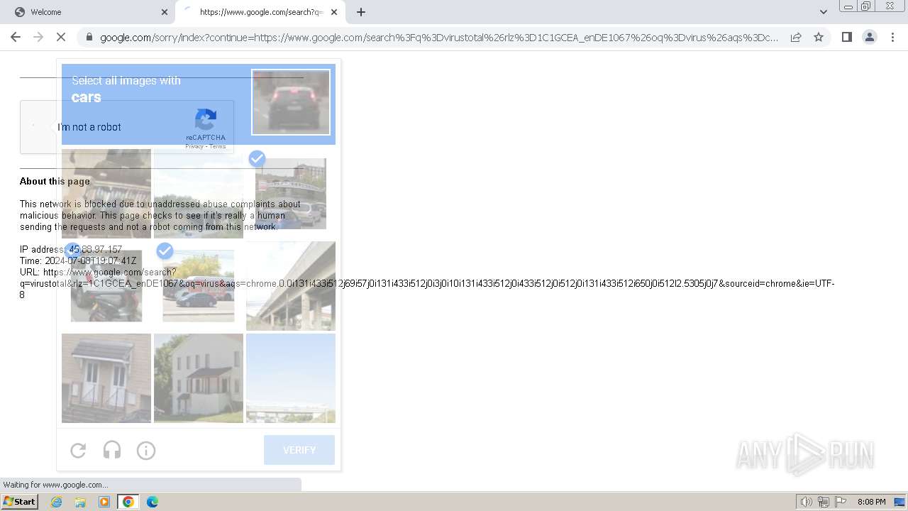Open reCAPTCHA Terms link

[218, 146]
